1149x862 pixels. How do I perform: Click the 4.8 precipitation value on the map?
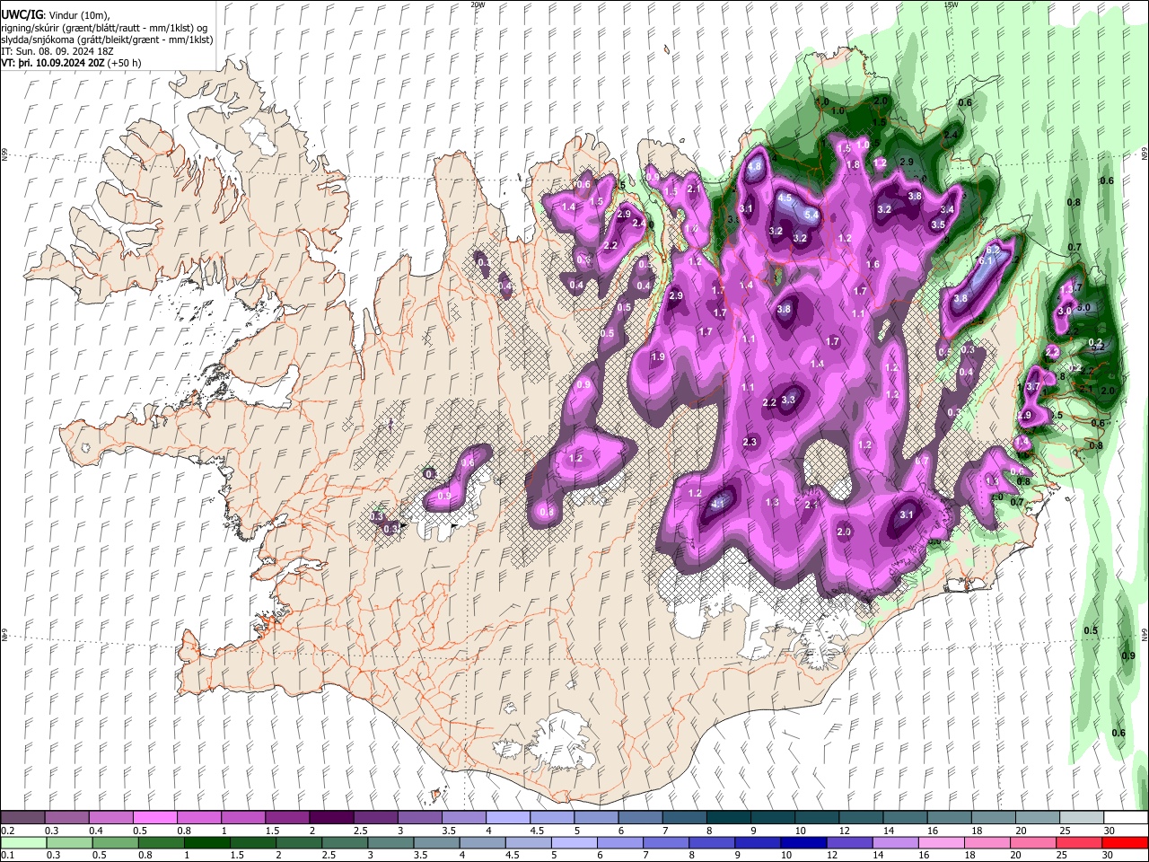click(754, 166)
